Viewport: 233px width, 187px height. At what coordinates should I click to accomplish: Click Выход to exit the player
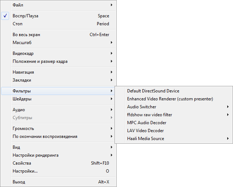pos(19,182)
